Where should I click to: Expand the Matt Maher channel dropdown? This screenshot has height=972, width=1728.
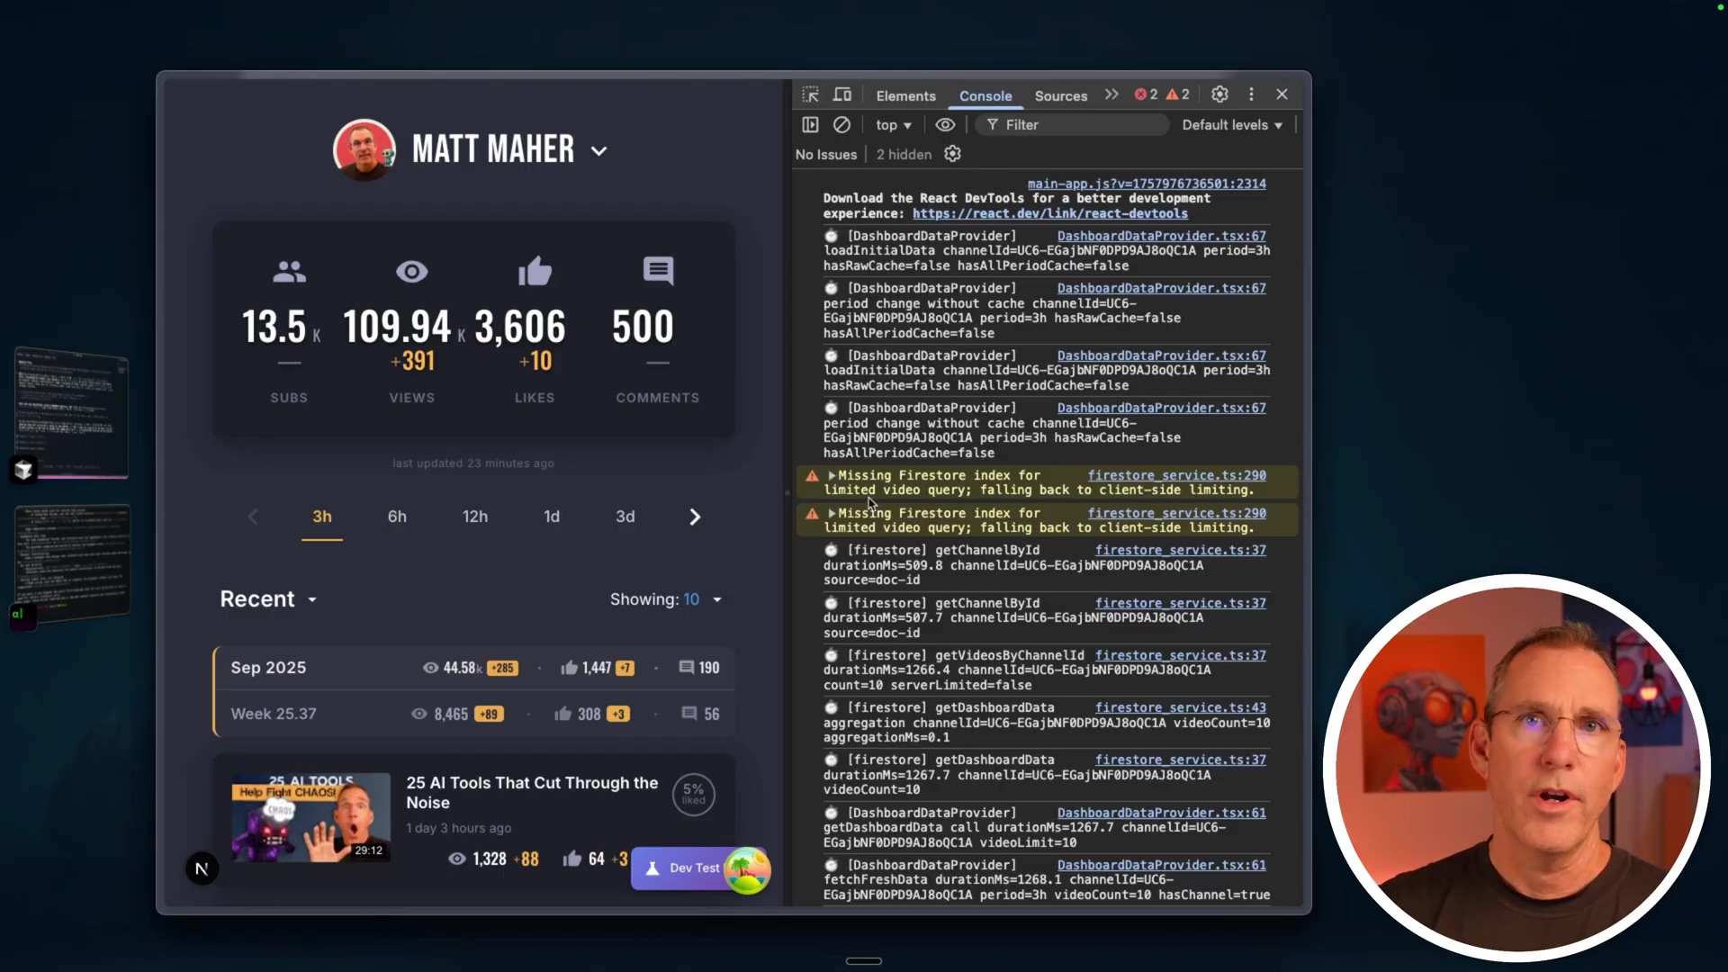[599, 151]
